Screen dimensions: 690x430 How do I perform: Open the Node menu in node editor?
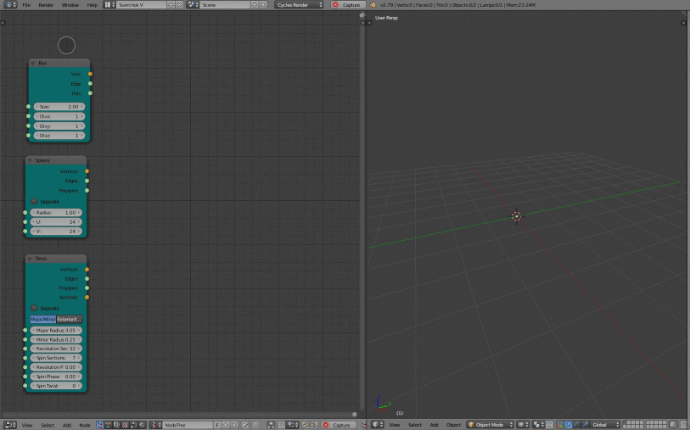[85, 424]
